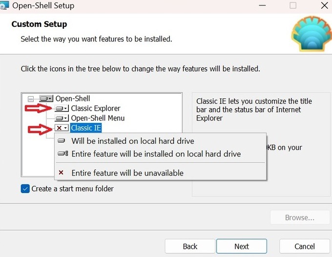This screenshot has height=257, width=332.
Task: Maximize the Open-Shell Setup window
Action: [293, 6]
